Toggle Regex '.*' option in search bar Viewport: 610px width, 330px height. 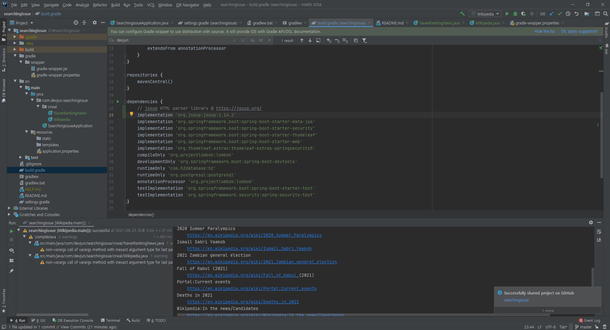tap(269, 40)
